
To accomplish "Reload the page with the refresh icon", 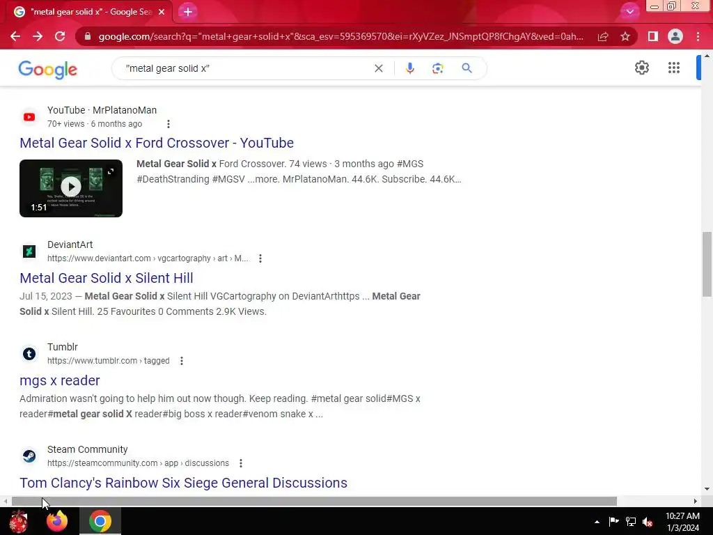I will (x=60, y=36).
